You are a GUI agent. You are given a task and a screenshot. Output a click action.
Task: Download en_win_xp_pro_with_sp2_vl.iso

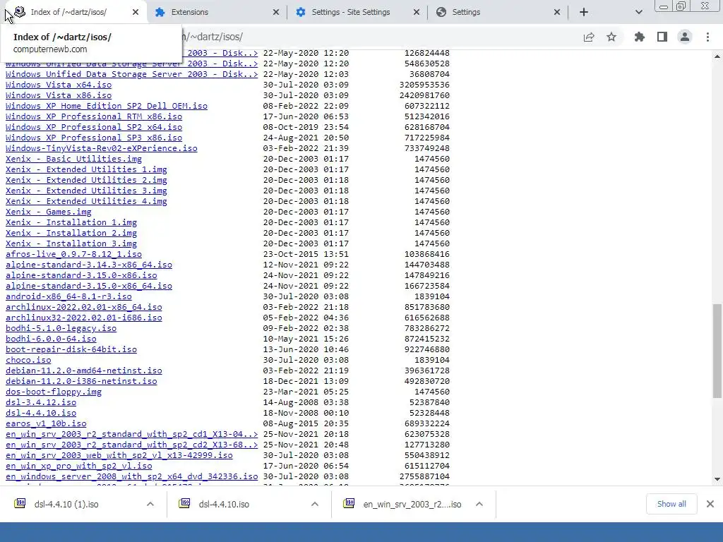(x=79, y=466)
